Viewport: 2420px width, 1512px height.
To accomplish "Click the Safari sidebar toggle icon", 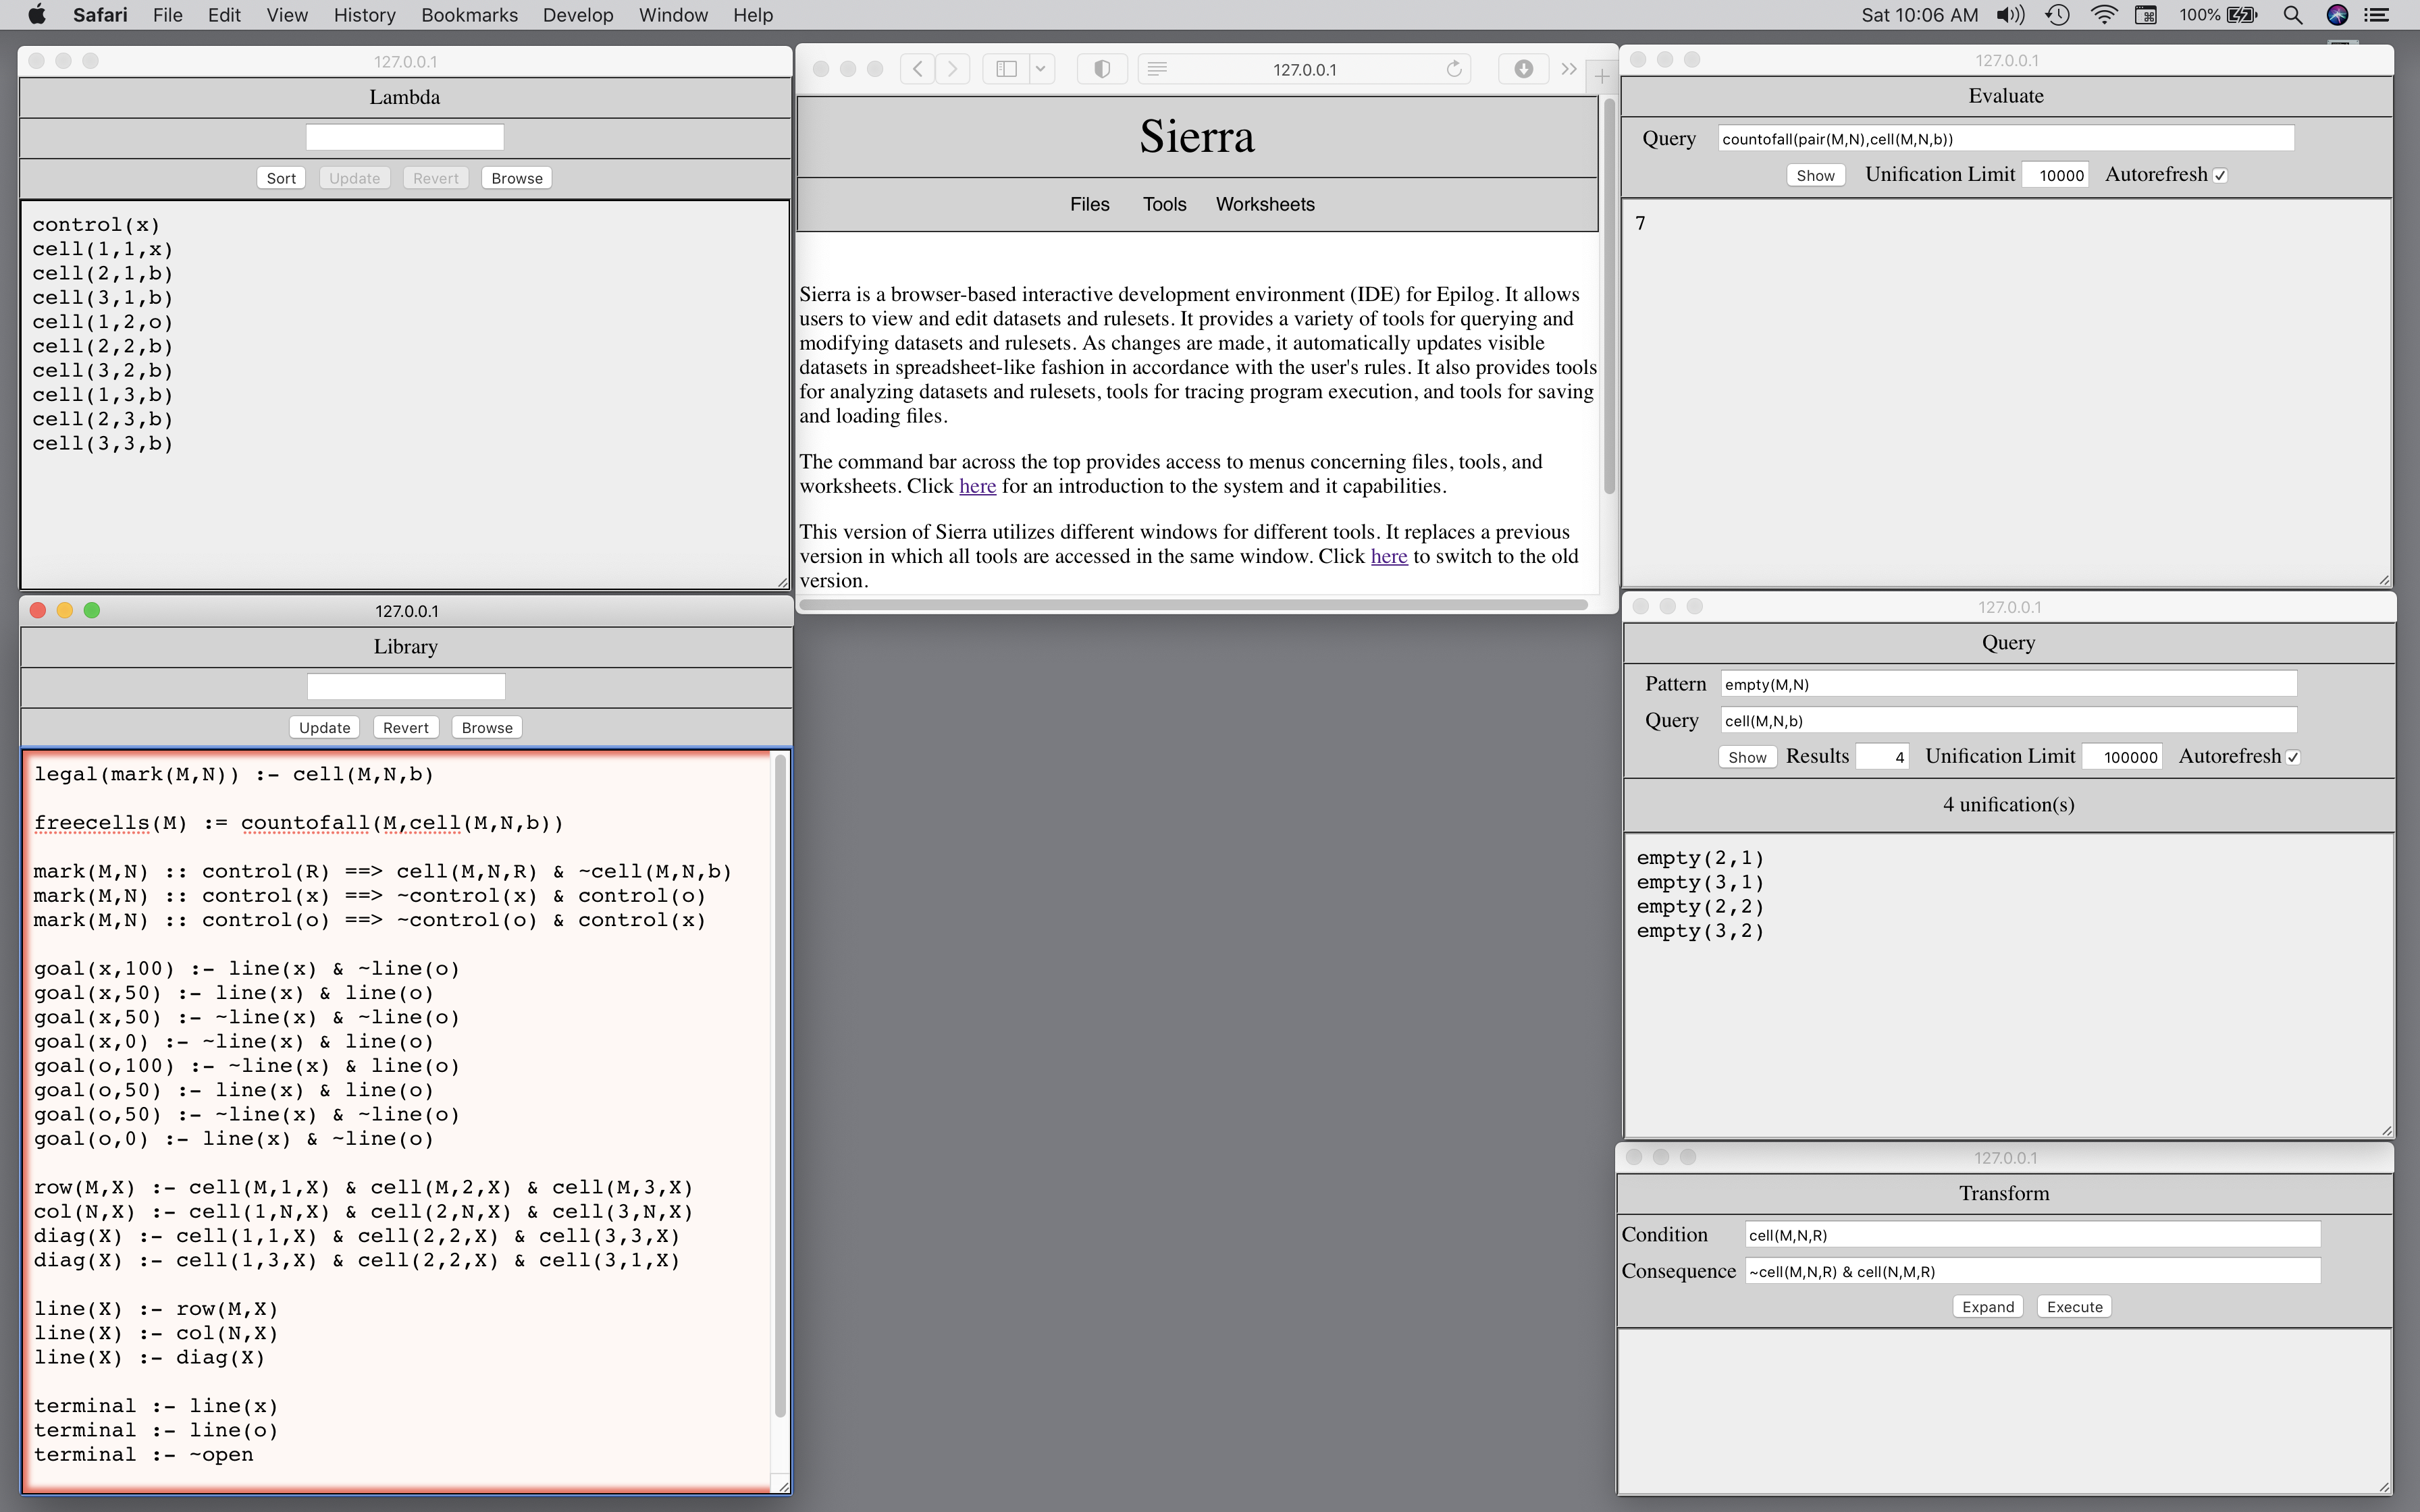I will tap(1007, 69).
